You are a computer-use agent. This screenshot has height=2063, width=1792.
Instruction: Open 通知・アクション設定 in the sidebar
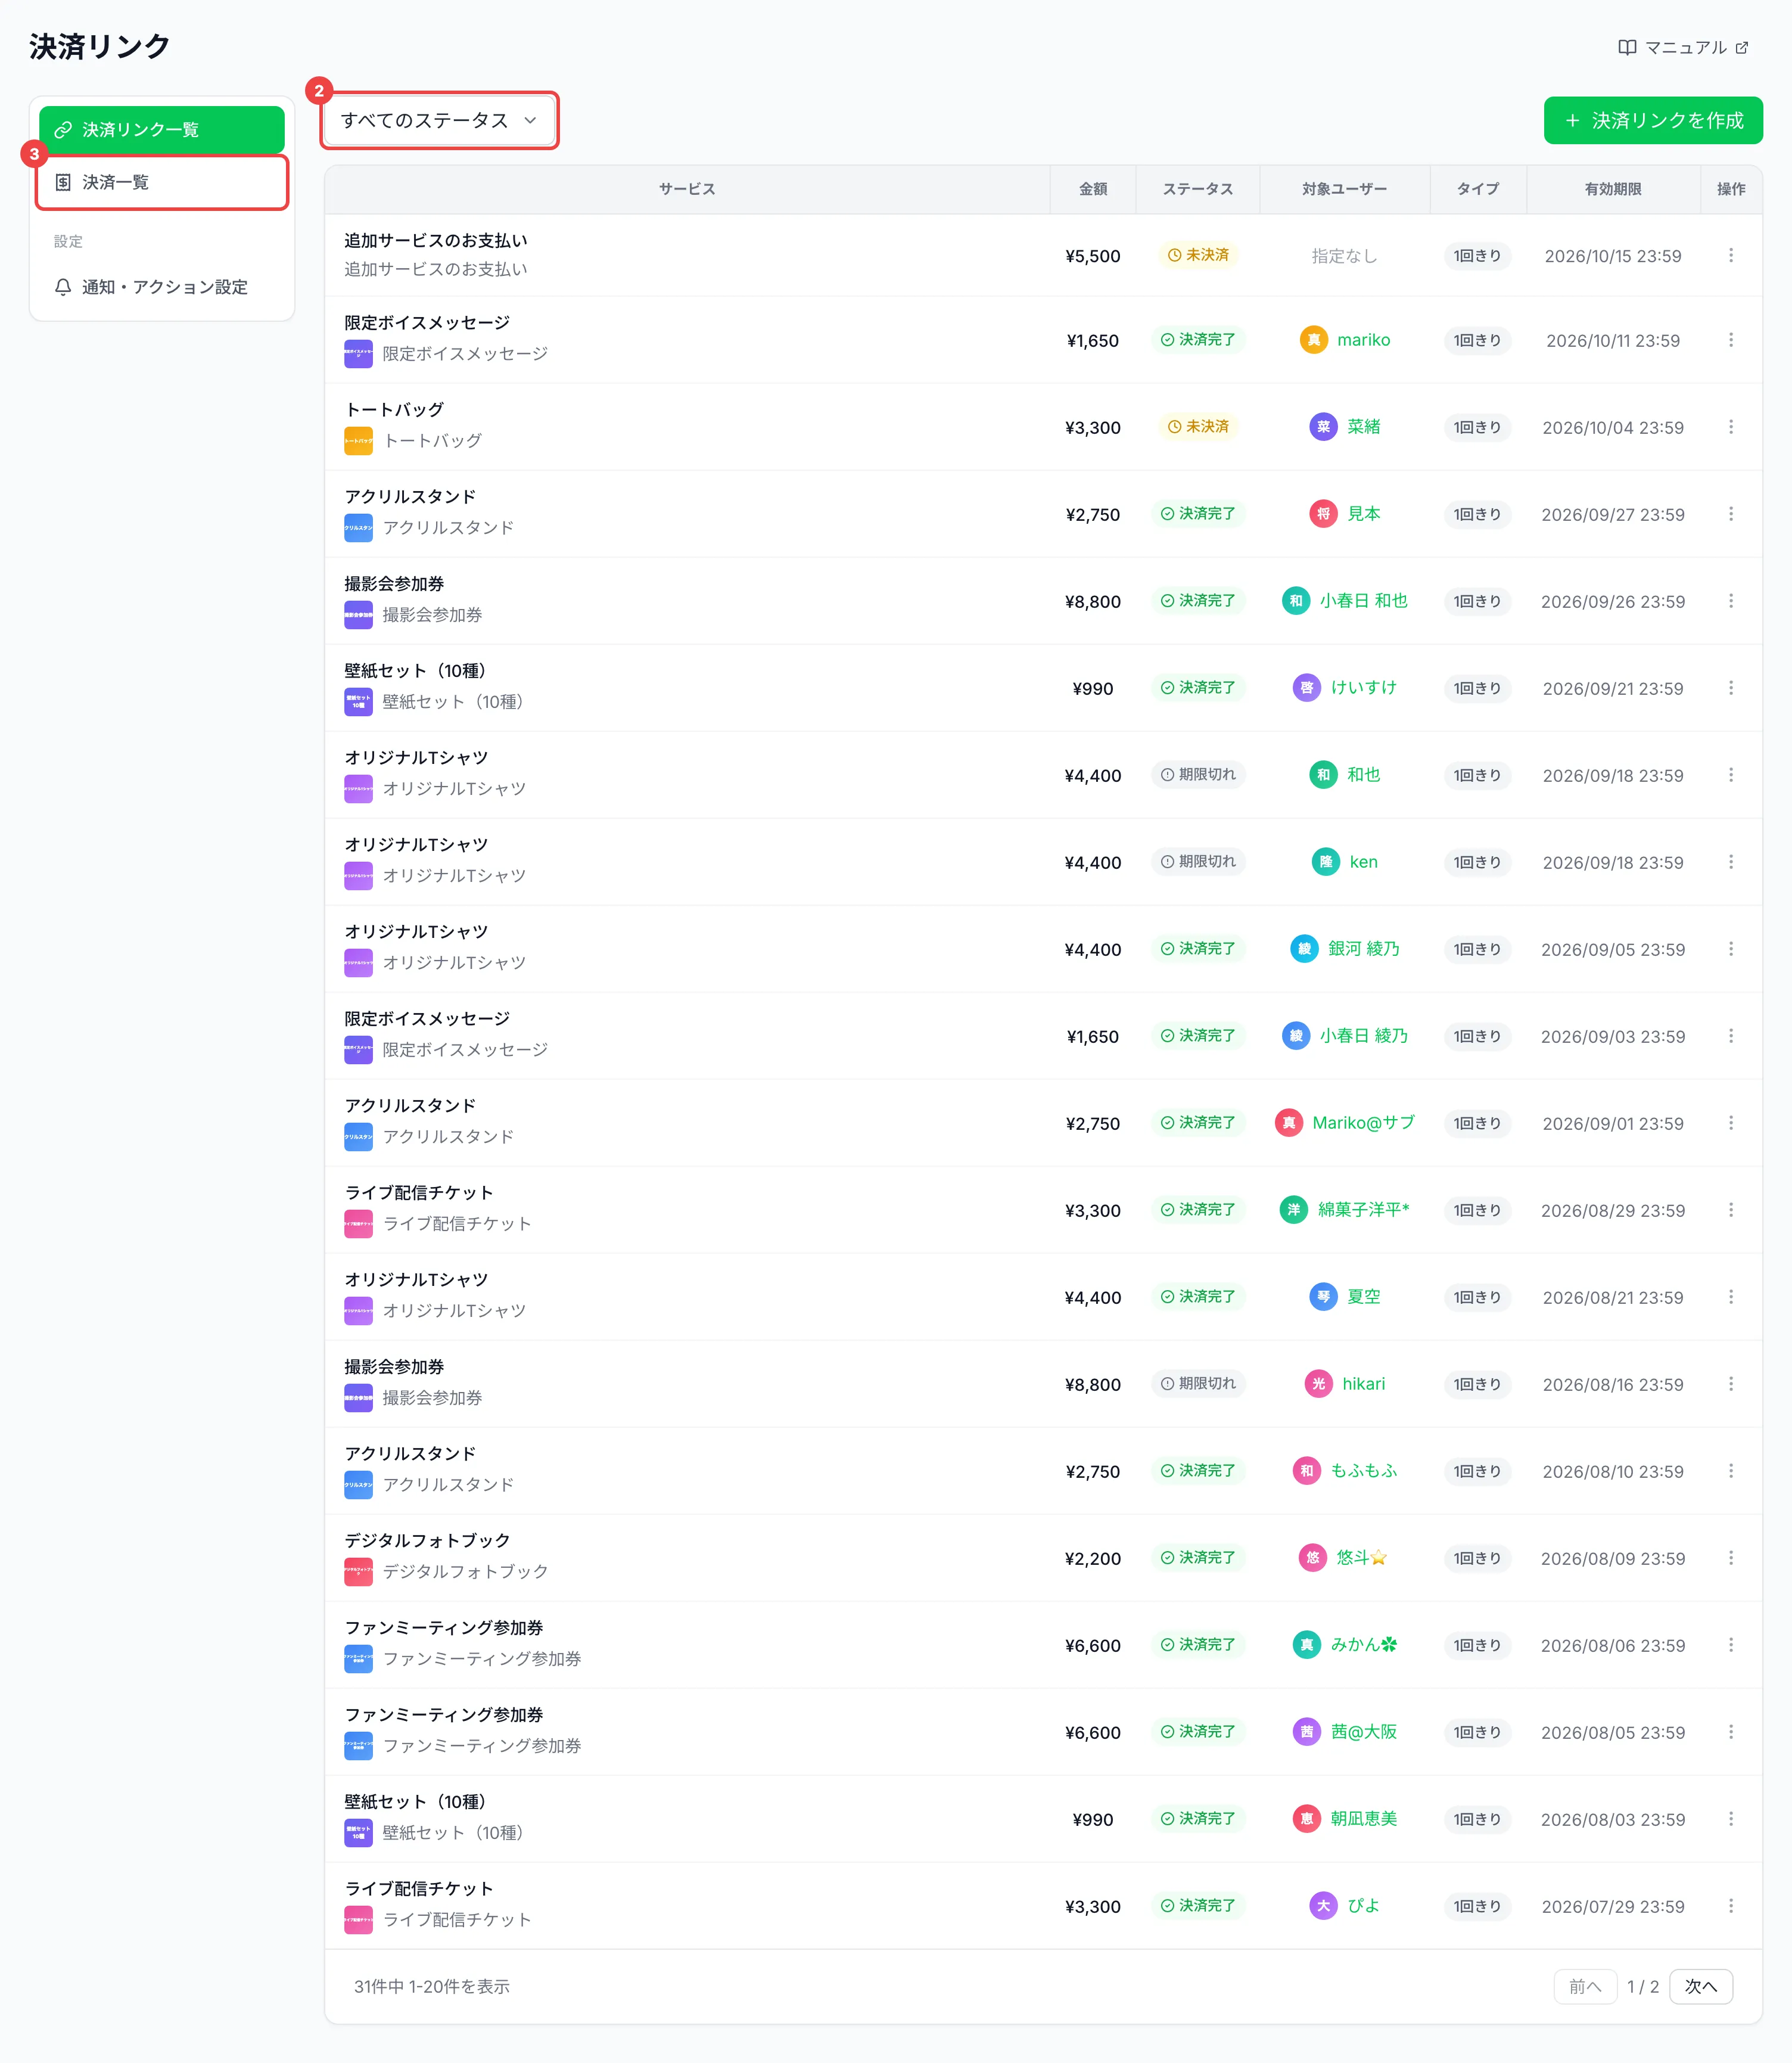tap(162, 287)
